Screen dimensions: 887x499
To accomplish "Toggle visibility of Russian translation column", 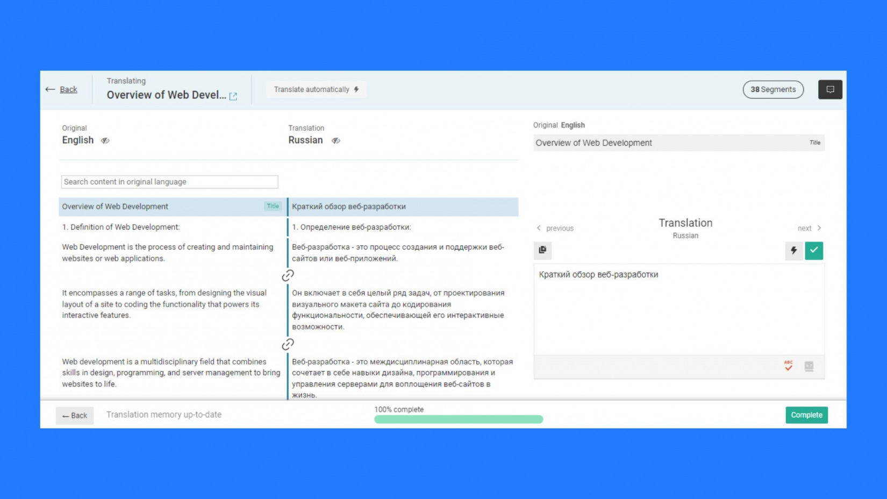I will click(x=336, y=140).
